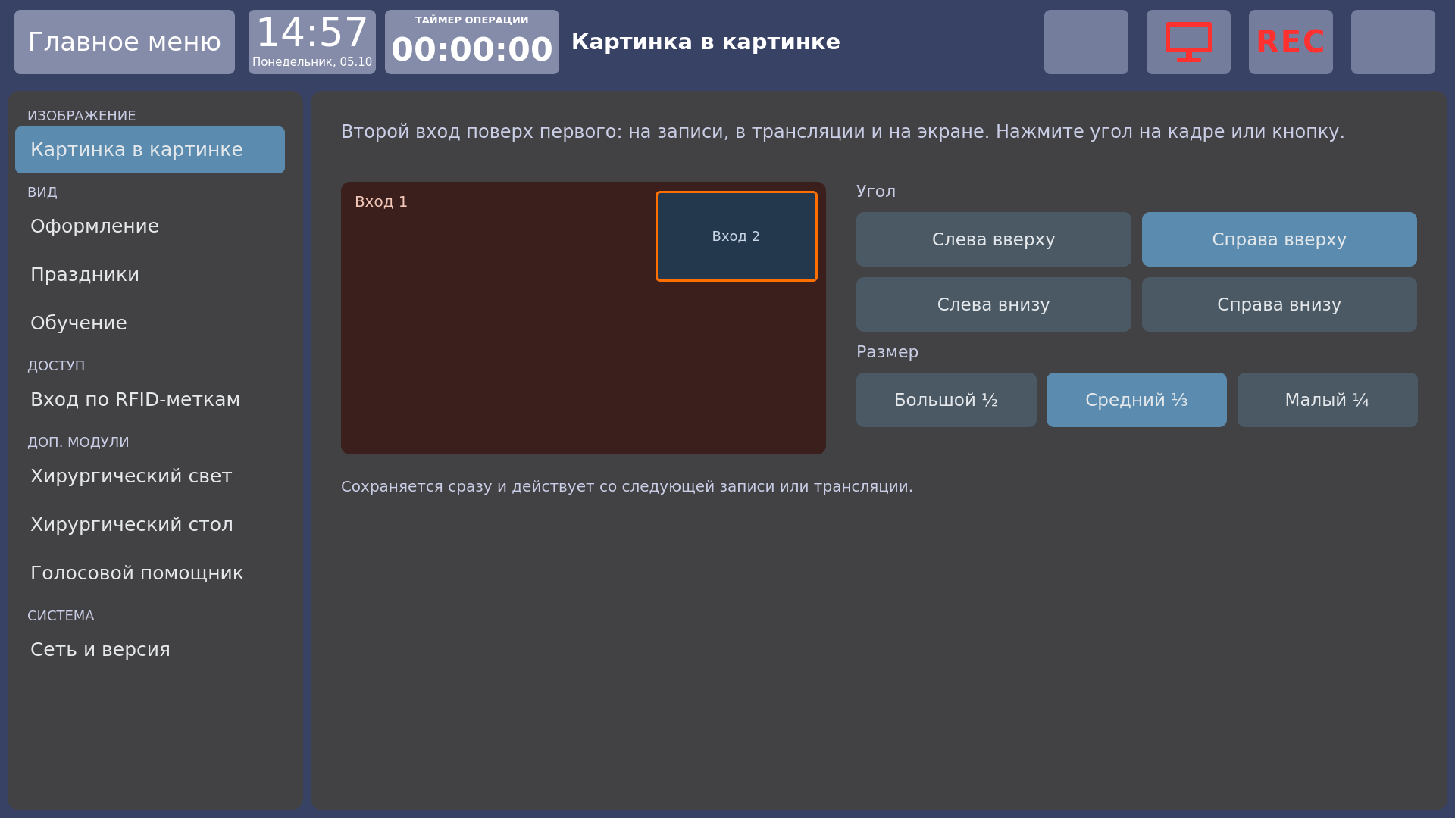Choose corner Справа вверху
This screenshot has height=818, width=1455.
(x=1279, y=239)
